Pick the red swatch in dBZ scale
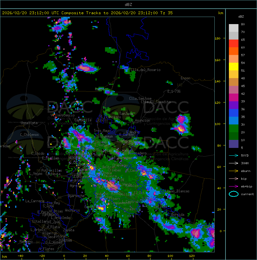The width and height of the screenshot is (257, 260). (x=234, y=44)
